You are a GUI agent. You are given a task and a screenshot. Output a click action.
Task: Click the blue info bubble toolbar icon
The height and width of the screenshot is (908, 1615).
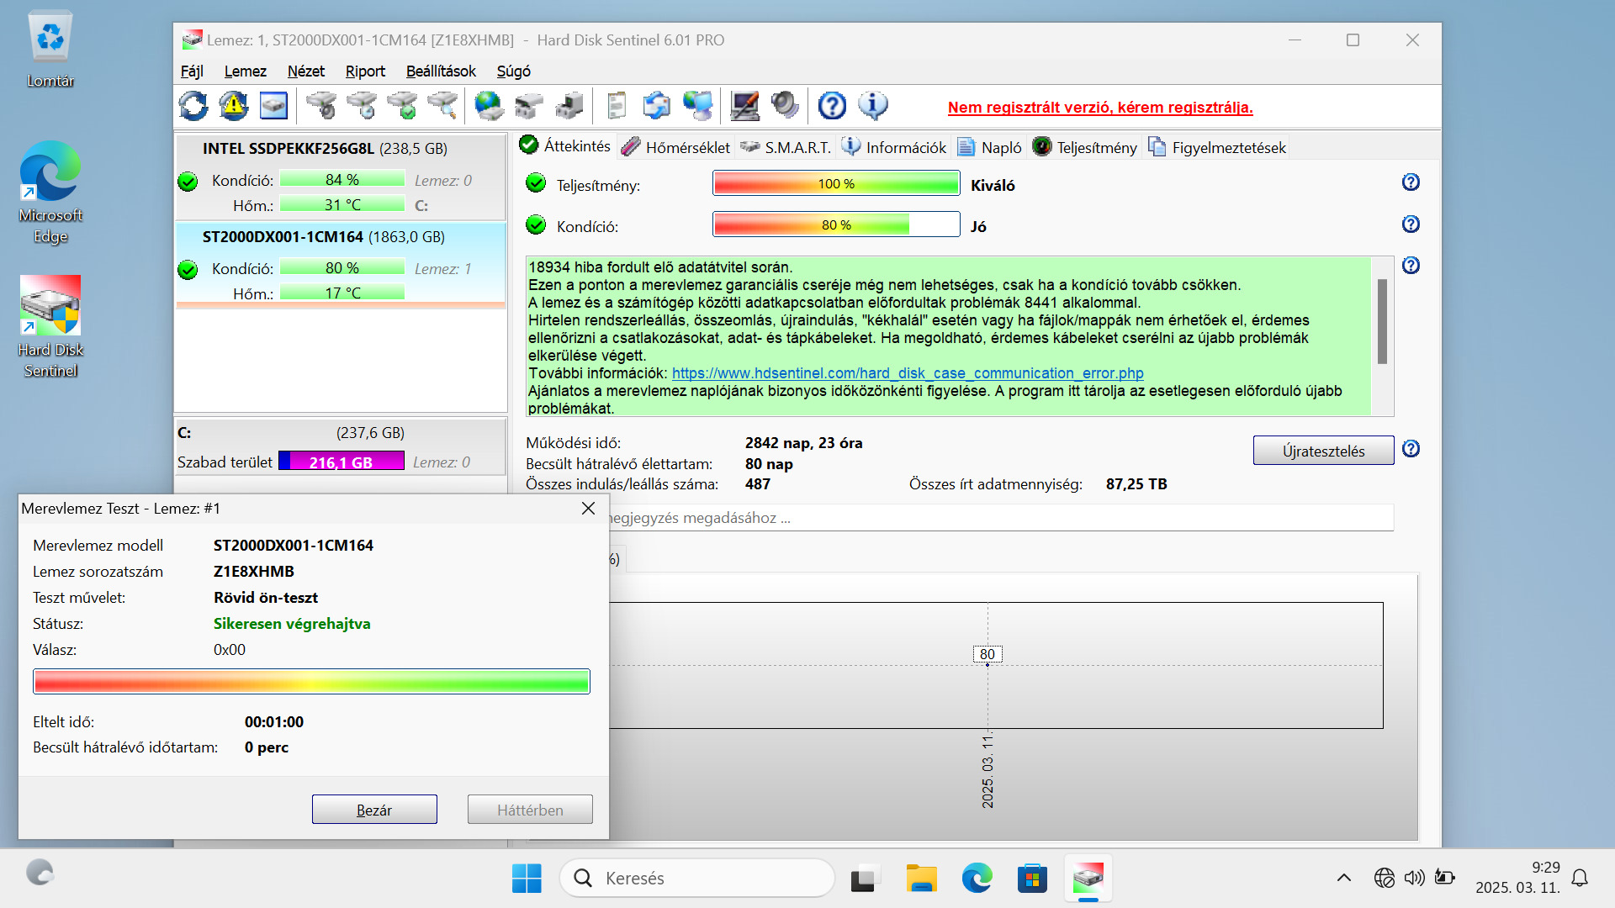[872, 106]
